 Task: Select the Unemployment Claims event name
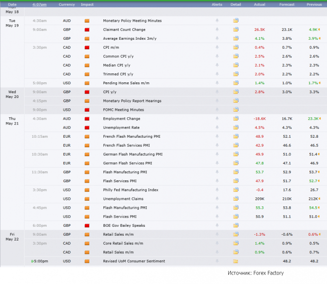pyautogui.click(x=123, y=199)
